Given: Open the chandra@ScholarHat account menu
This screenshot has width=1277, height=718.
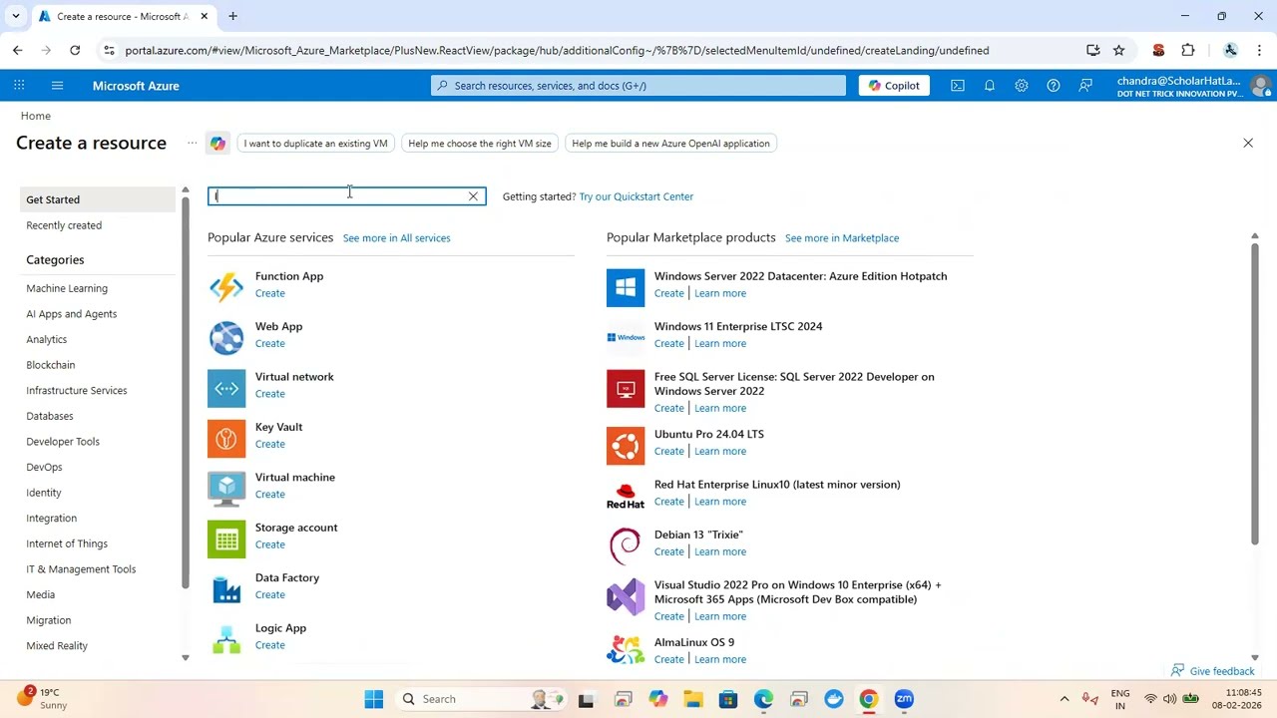Looking at the screenshot, I should tap(1195, 86).
